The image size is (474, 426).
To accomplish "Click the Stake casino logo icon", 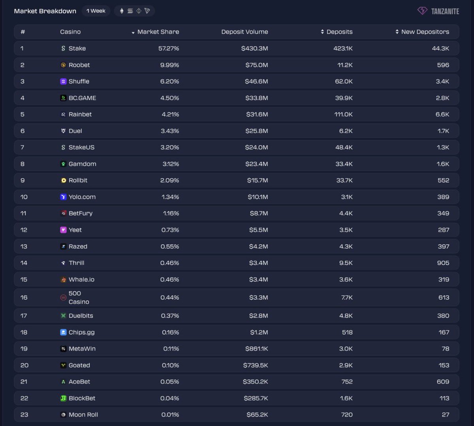I will click(x=63, y=48).
